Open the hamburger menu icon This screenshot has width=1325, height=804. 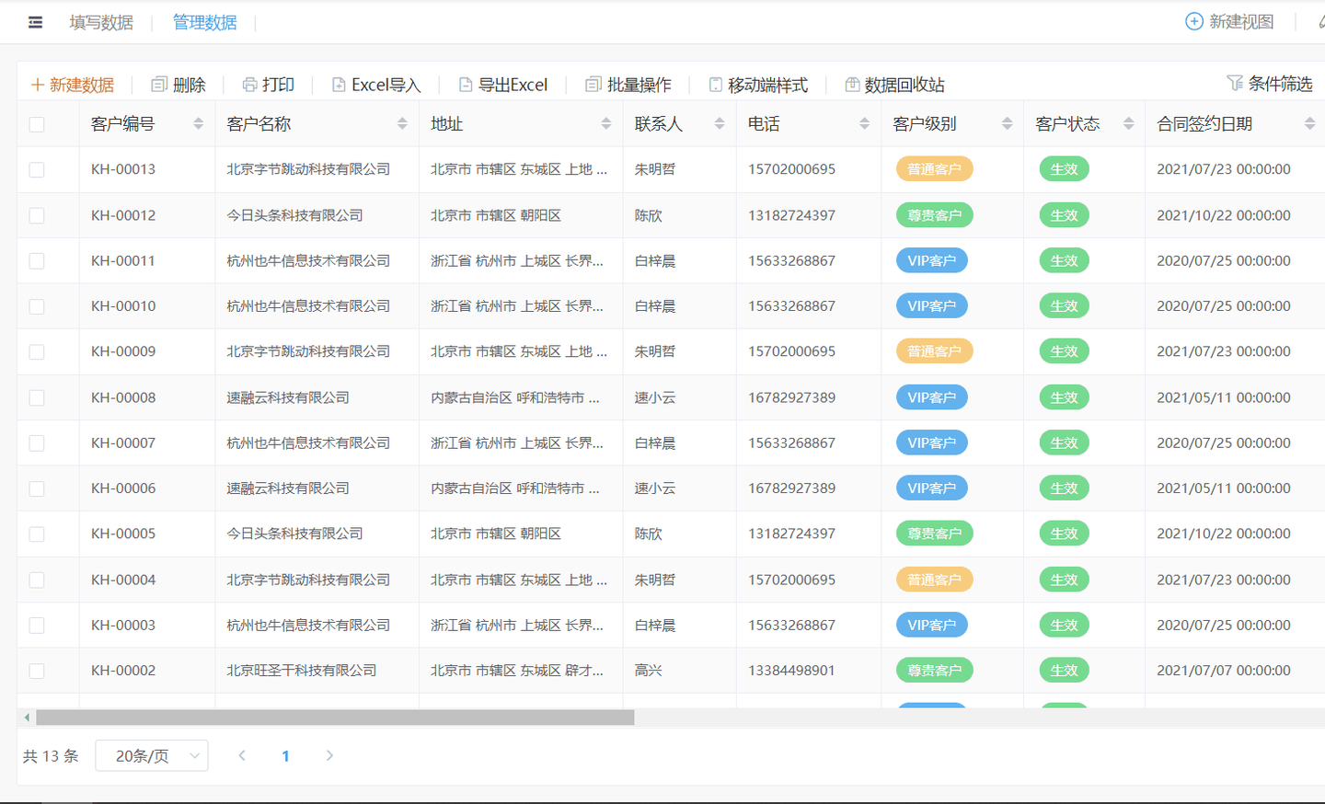[x=35, y=22]
